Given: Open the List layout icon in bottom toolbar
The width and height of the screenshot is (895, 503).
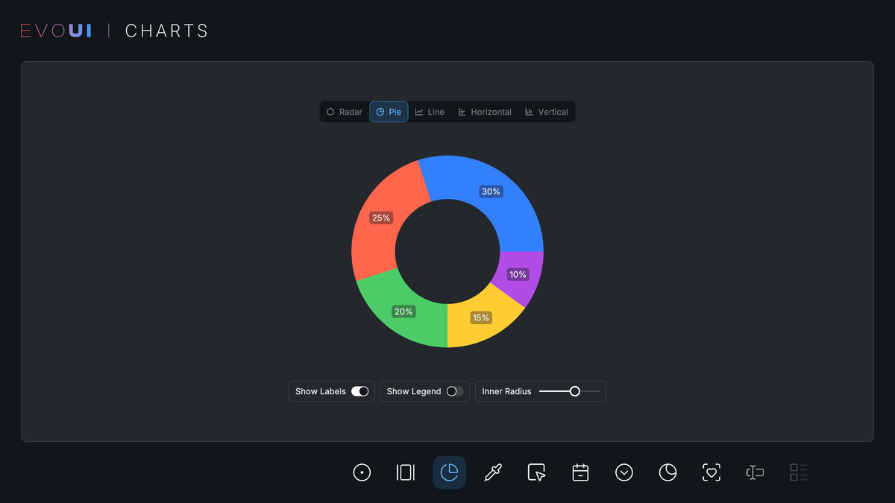Looking at the screenshot, I should tap(798, 472).
